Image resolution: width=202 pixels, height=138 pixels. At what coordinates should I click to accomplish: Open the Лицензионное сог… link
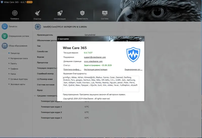[134, 70]
